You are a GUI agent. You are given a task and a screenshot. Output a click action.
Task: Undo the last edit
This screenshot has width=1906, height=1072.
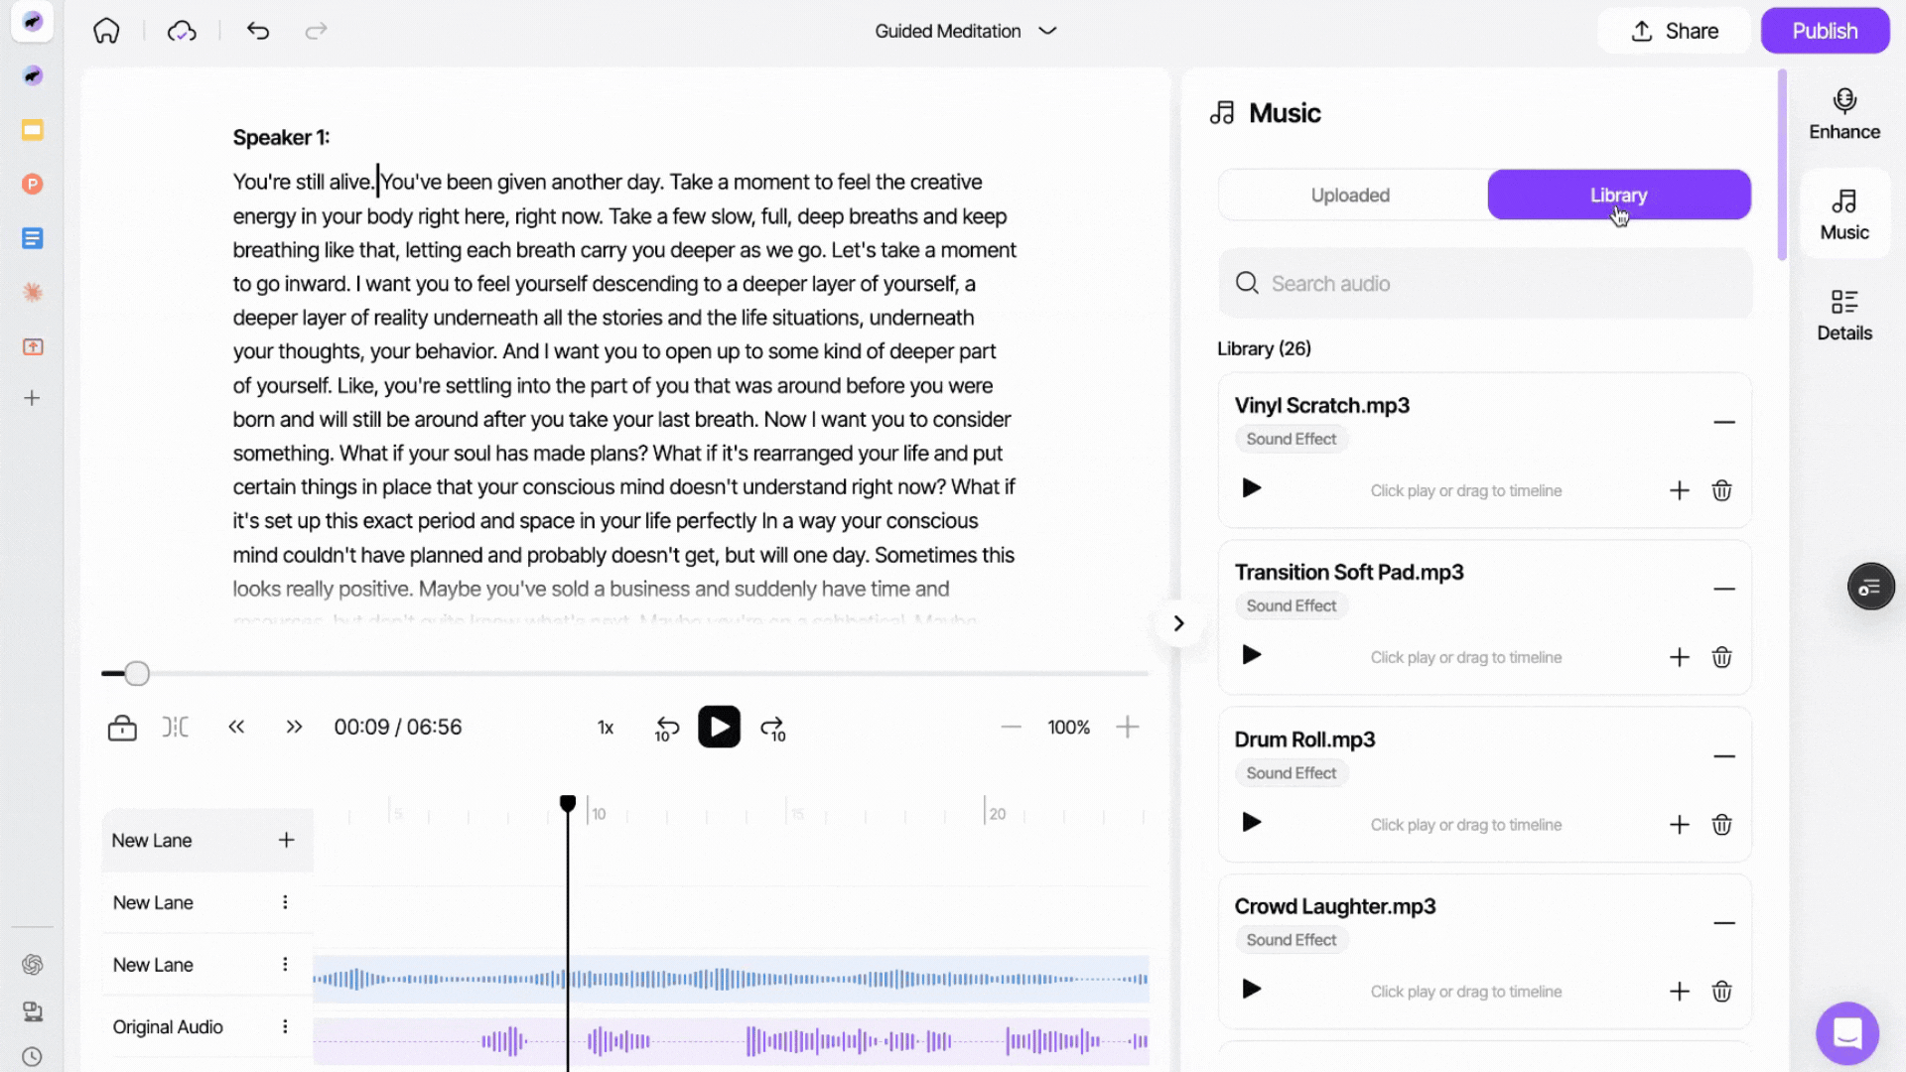(258, 31)
